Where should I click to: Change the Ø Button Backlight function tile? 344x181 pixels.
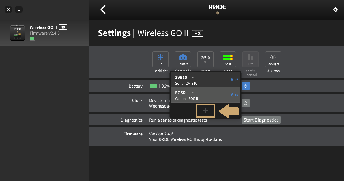273,59
